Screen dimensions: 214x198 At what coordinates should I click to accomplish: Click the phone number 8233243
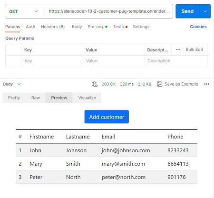178,150
